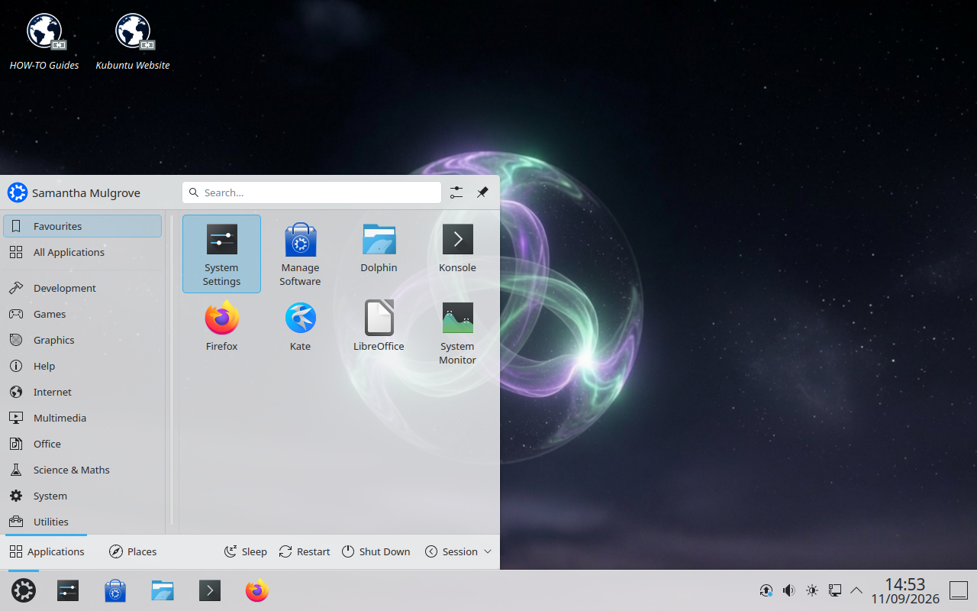
Task: Browse the Games category
Action: pyautogui.click(x=82, y=314)
